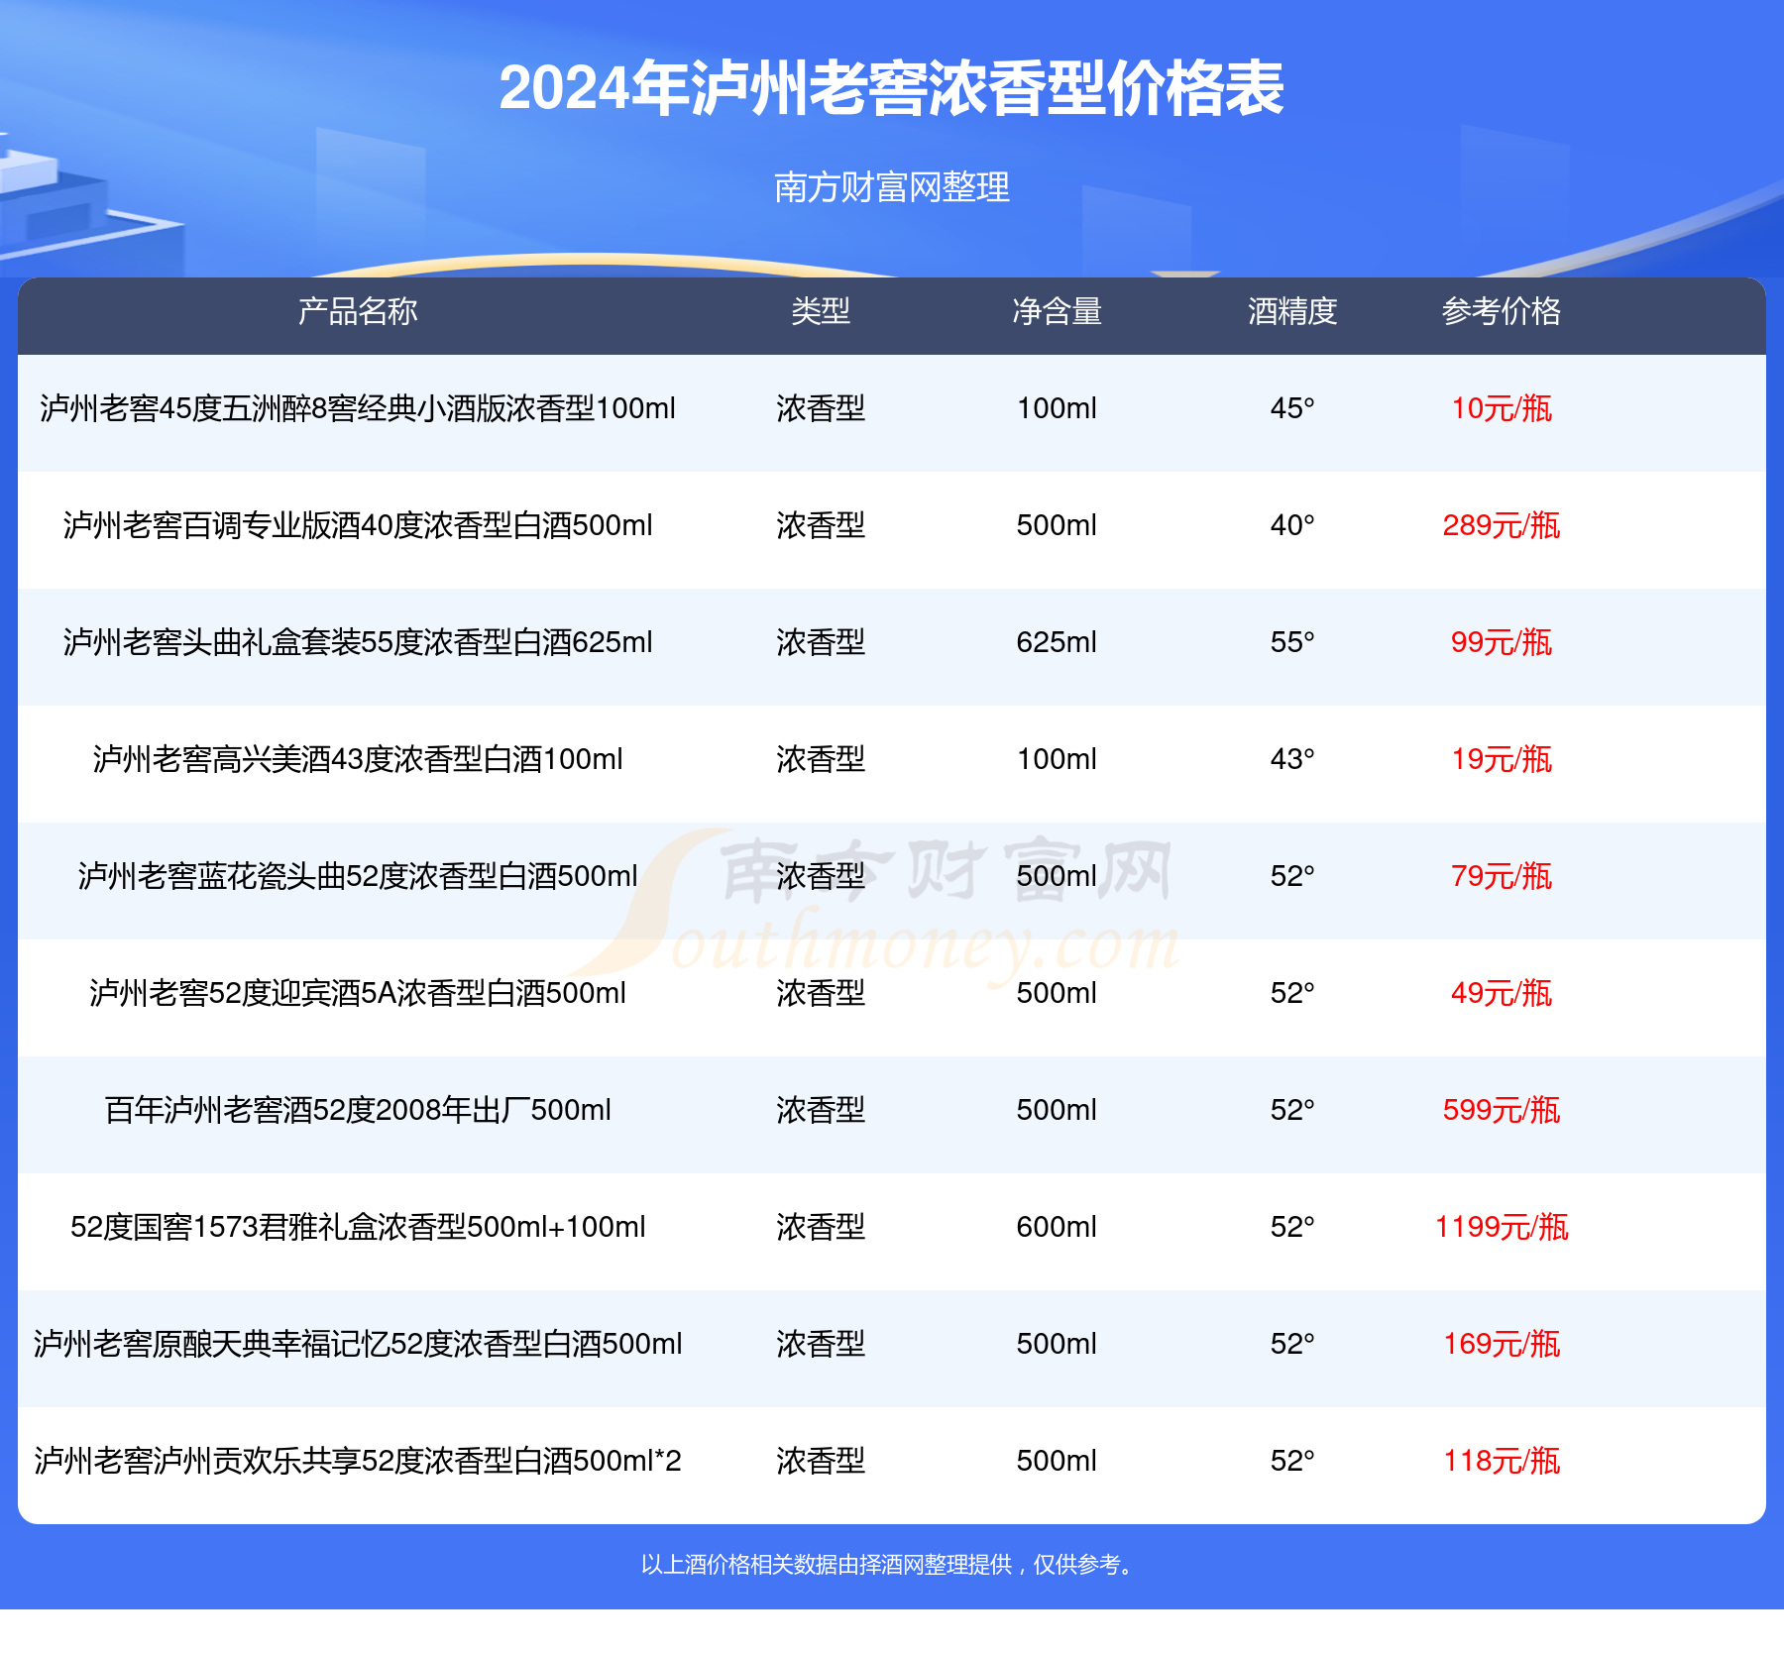The image size is (1784, 1655).
Task: Click product 泸州老窖45度五洲醉8窖经典小酒版浓香型100ml
Action: pyautogui.click(x=358, y=408)
